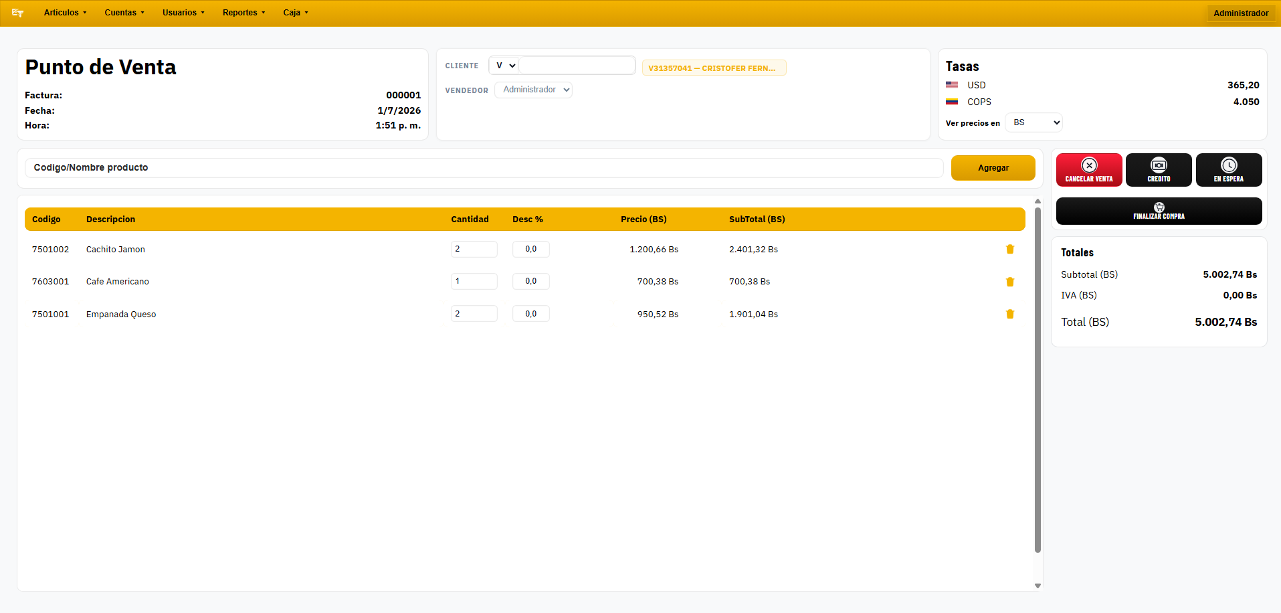The image size is (1281, 613).
Task: Delete Empanada Queso with its trash icon
Action: 1010,314
